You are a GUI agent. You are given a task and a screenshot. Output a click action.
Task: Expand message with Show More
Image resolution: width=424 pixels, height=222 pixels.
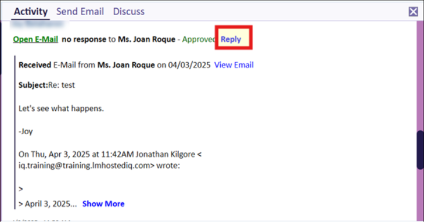coord(103,203)
